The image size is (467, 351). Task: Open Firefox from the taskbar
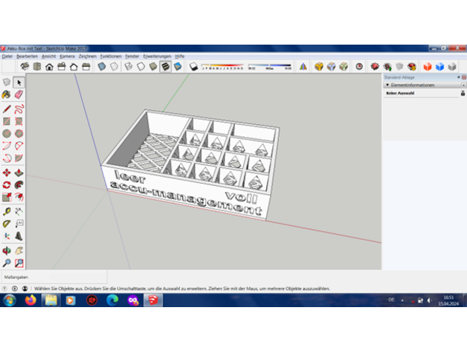pyautogui.click(x=30, y=300)
